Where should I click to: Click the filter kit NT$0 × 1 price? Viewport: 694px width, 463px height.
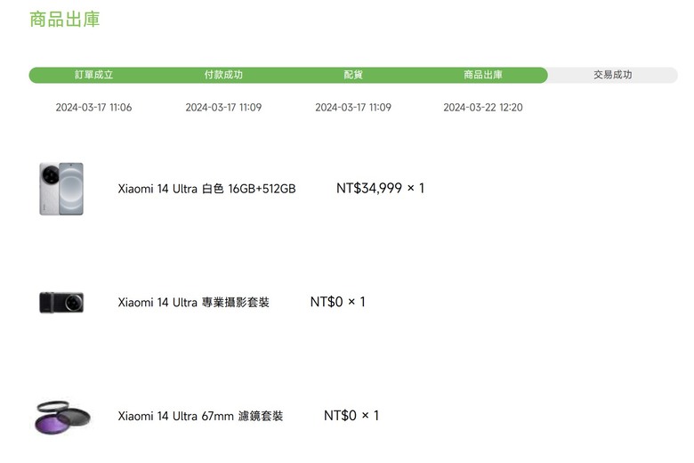coord(351,416)
